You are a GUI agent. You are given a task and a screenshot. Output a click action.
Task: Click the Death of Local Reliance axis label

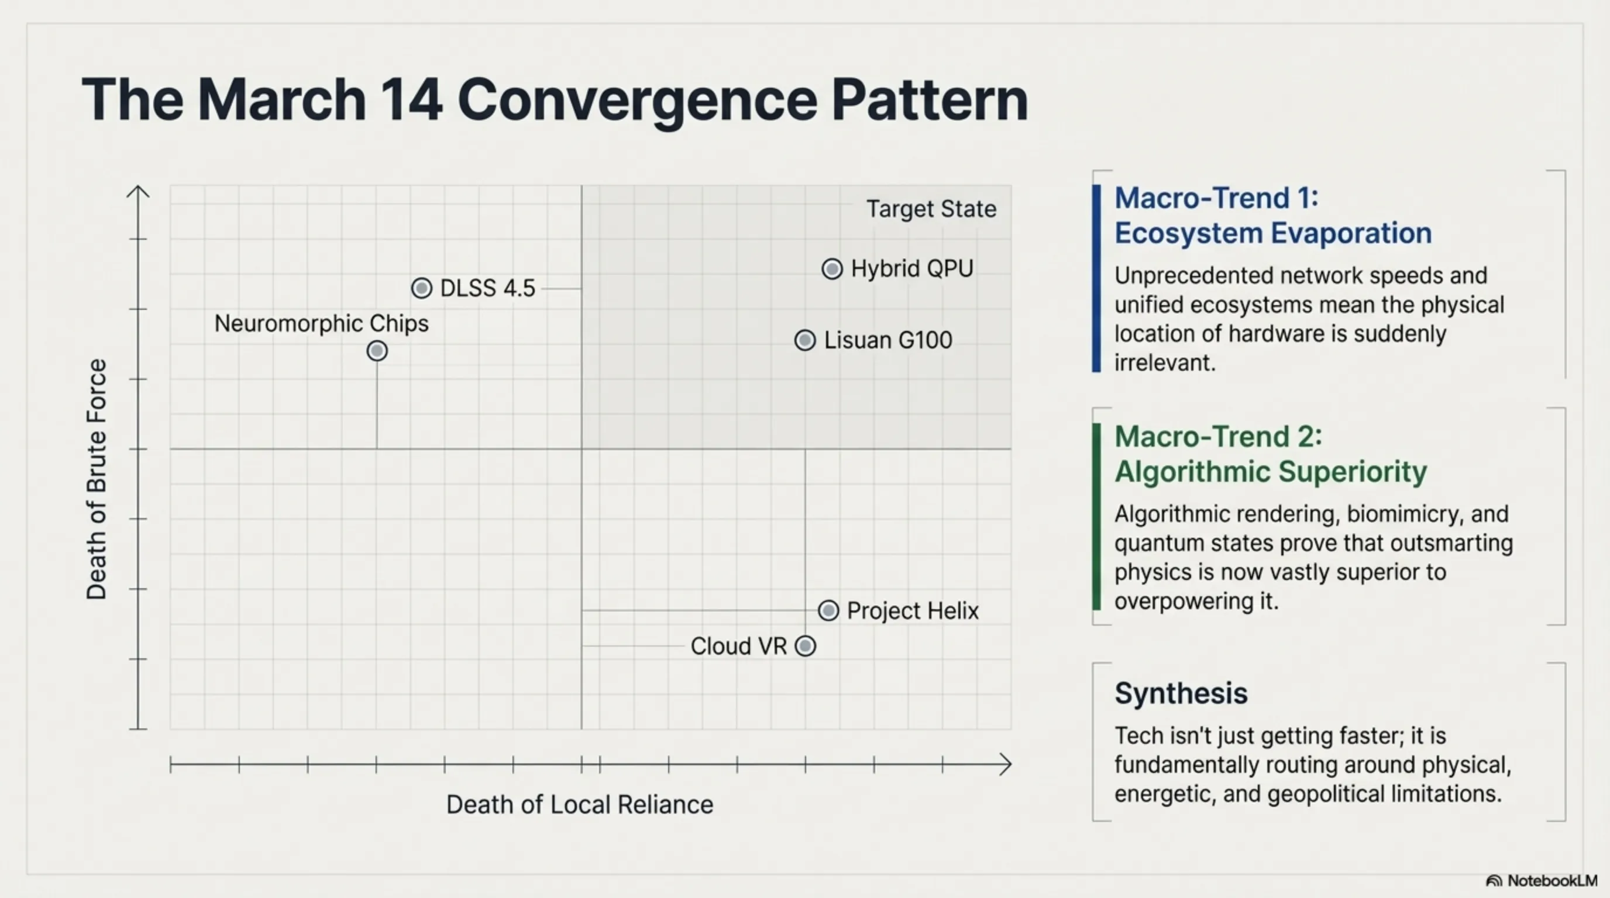579,804
